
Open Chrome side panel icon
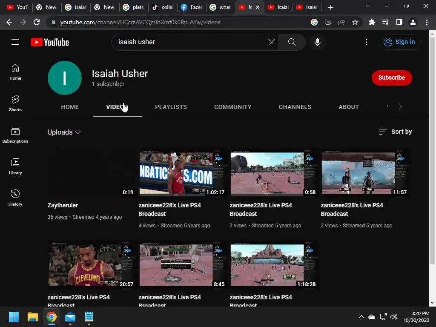(399, 22)
